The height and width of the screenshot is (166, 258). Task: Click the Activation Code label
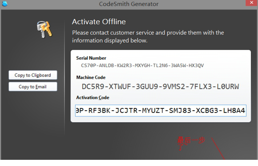click(x=93, y=97)
